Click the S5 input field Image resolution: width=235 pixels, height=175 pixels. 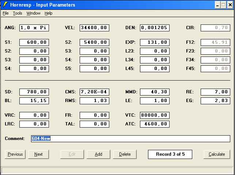[x=94, y=69]
